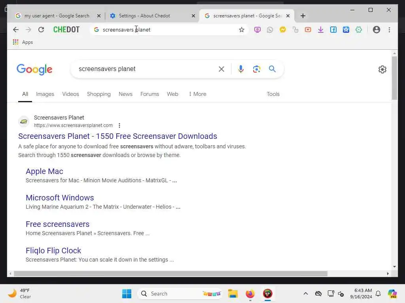405x303 pixels.
Task: Open File Explorer from the taskbar
Action: click(x=233, y=294)
